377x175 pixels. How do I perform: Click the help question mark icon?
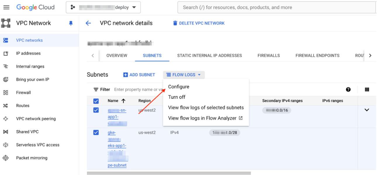click(348, 90)
